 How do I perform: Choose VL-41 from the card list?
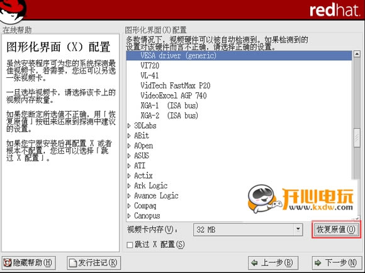(x=149, y=76)
